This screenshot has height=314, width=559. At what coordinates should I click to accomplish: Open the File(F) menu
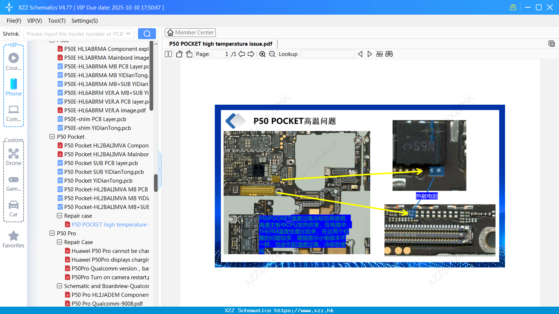tap(14, 21)
